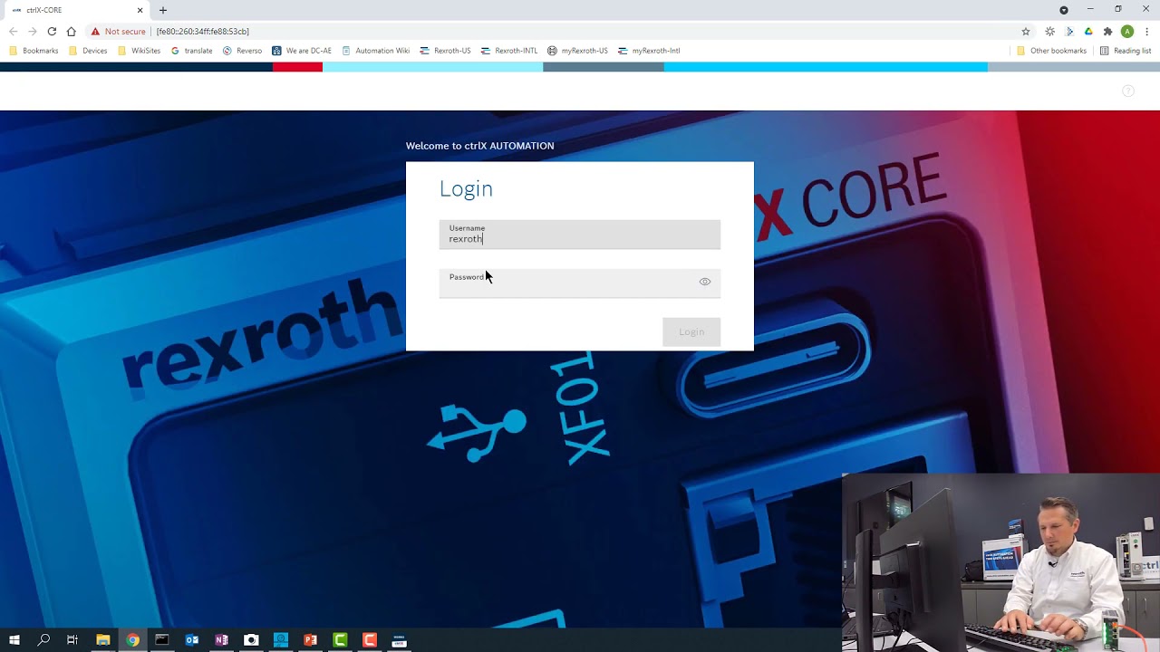Screen dimensions: 1160x652
Task: Click the blue arrow extension icon
Action: click(1069, 31)
